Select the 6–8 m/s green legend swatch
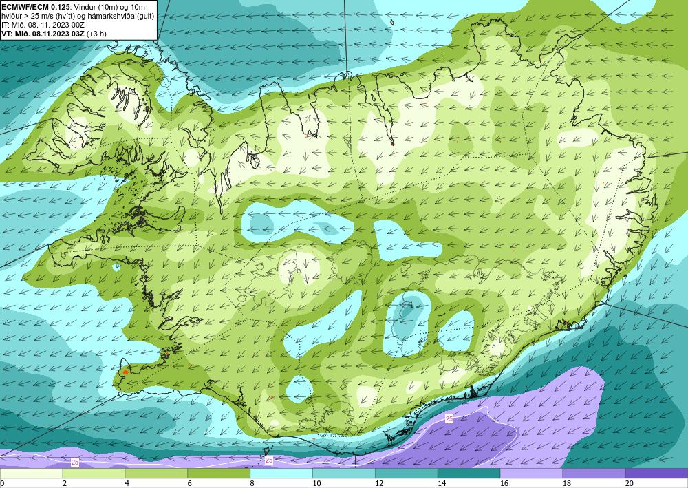688x488 pixels. (x=219, y=474)
